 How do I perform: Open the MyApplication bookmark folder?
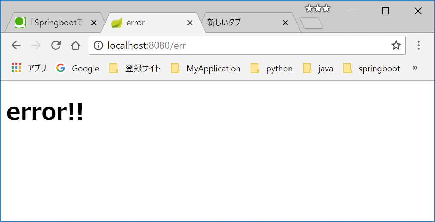pyautogui.click(x=206, y=68)
